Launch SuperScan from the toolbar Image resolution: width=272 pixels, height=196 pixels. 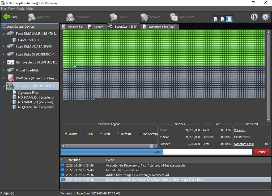[x=78, y=17]
